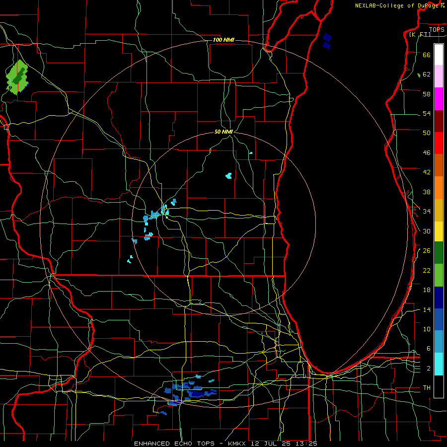
Task: Click the legend value "58"
Action: (427, 94)
